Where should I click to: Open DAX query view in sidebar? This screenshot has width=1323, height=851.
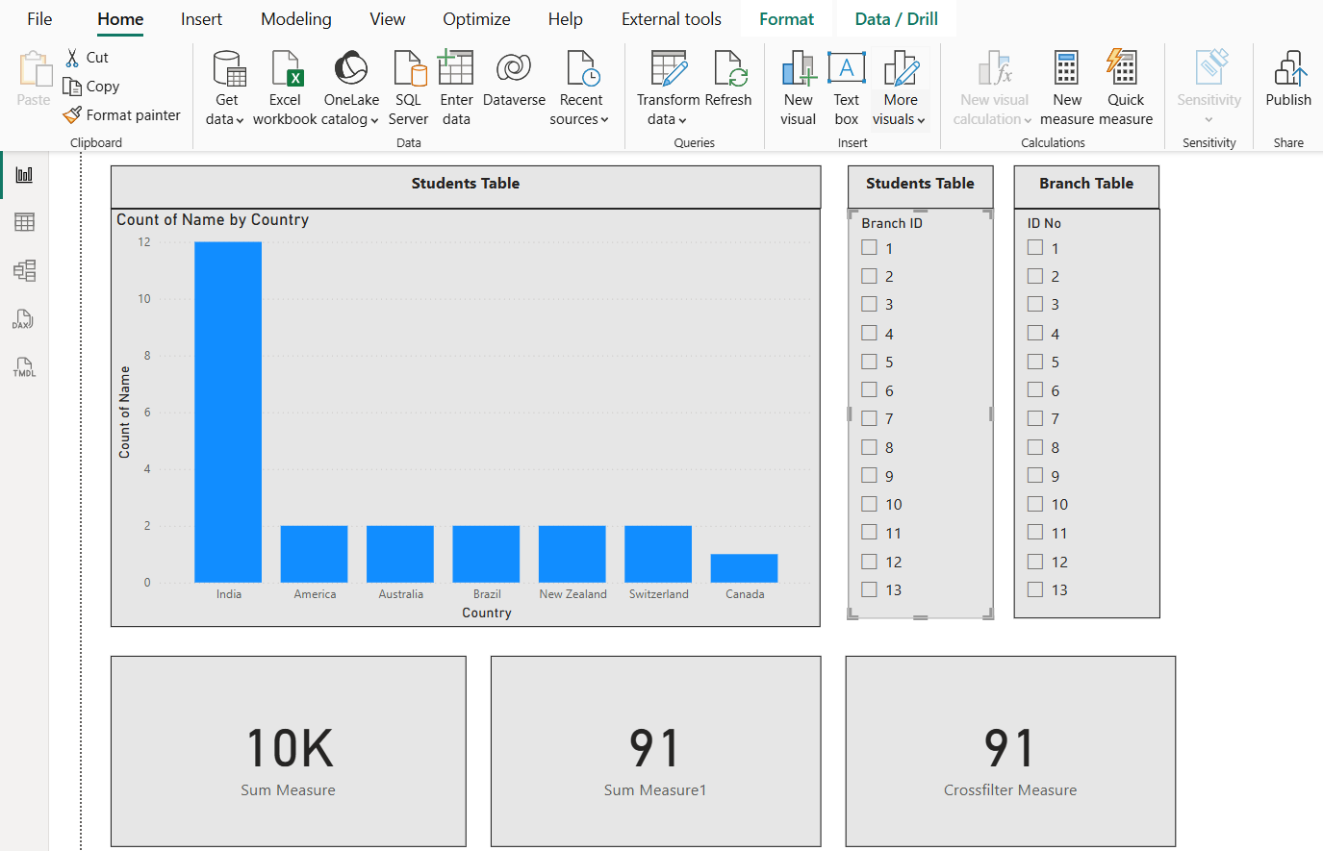[24, 319]
